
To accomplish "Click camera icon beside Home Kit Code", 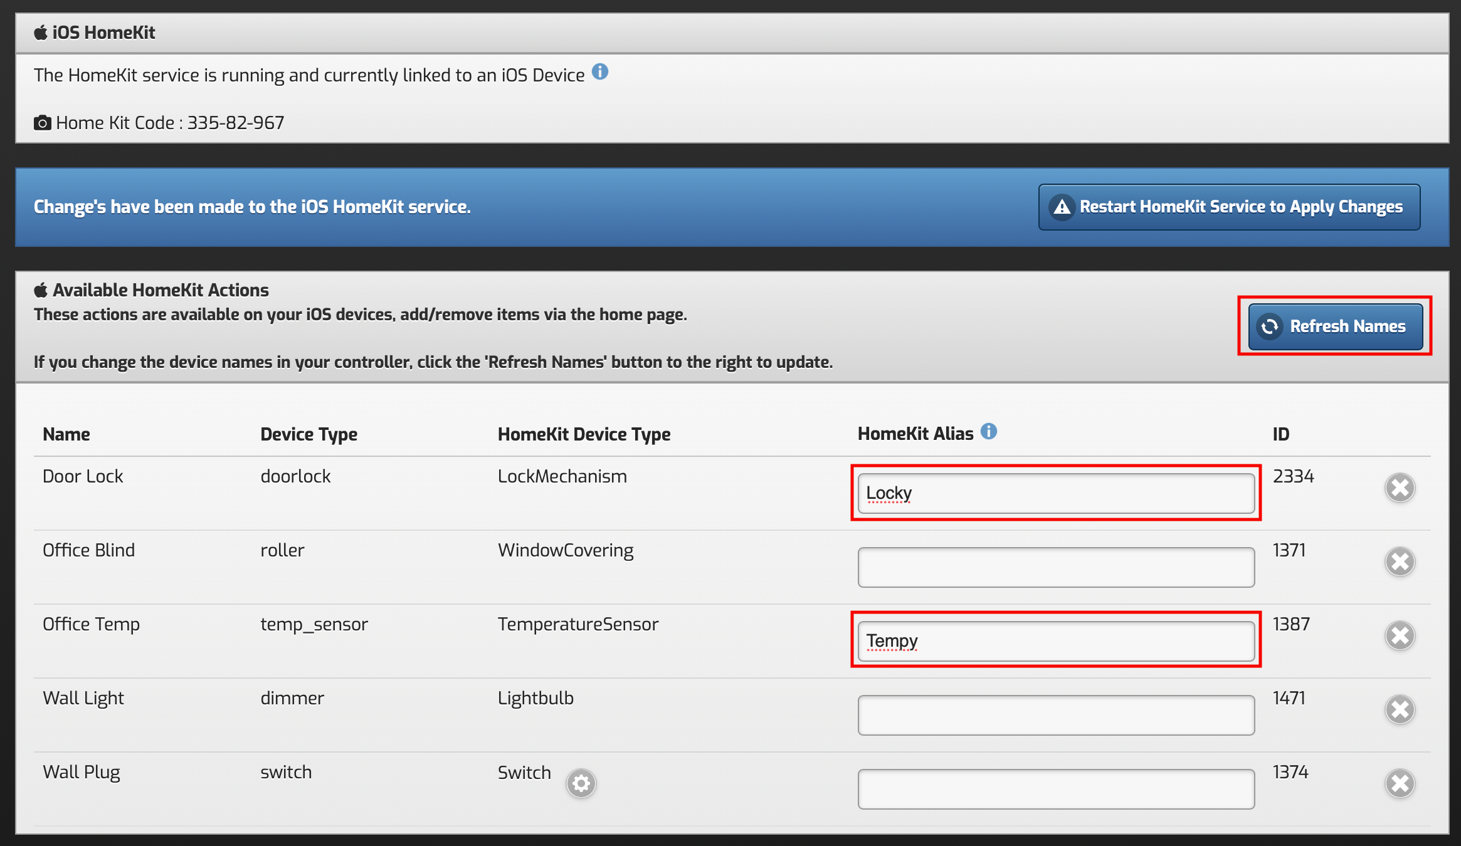I will point(42,123).
